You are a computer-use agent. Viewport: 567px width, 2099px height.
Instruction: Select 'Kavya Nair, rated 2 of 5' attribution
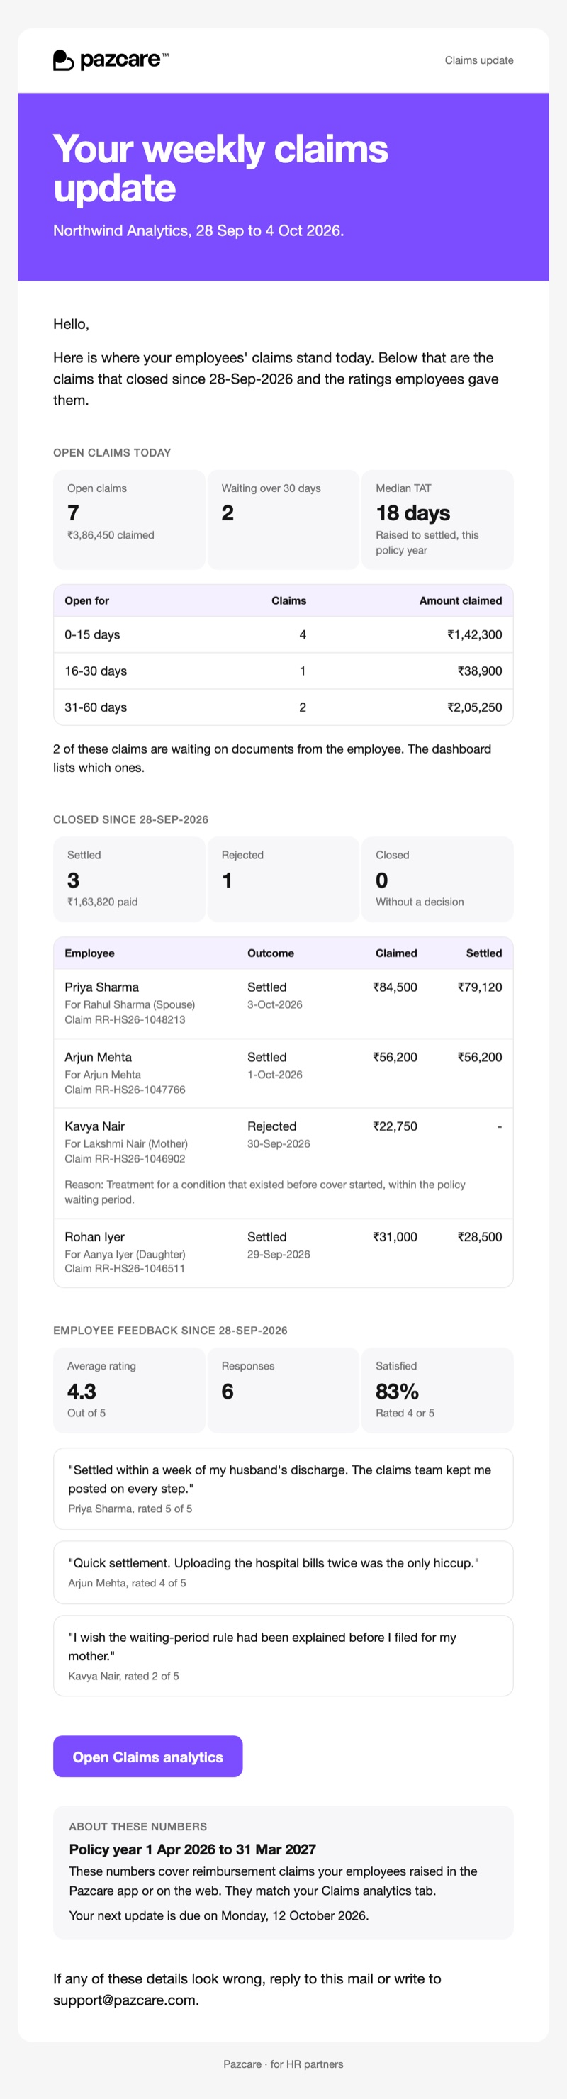(123, 1676)
